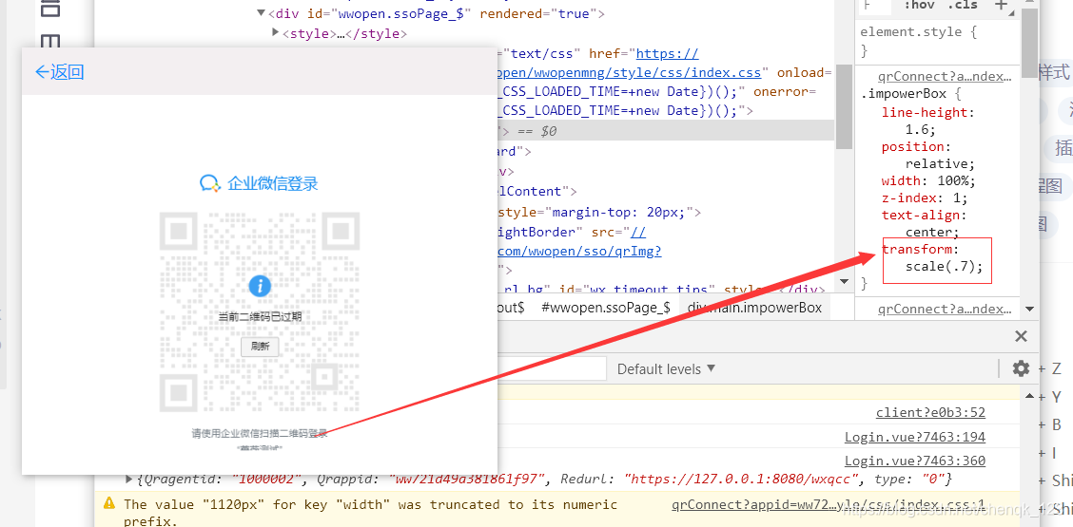Click the yellow warning icon in console
Screen dimensions: 1073x527
click(109, 504)
